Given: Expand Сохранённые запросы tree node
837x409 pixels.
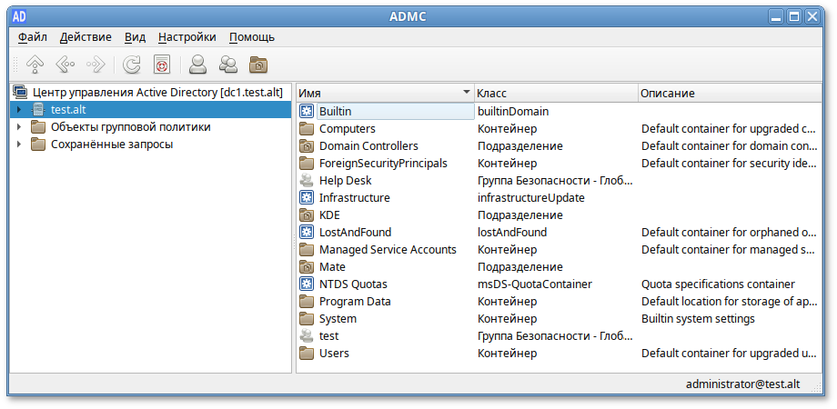Looking at the screenshot, I should tap(19, 144).
